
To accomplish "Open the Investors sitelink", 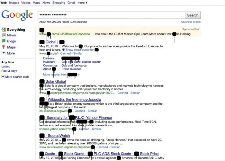I will tap(49, 62).
